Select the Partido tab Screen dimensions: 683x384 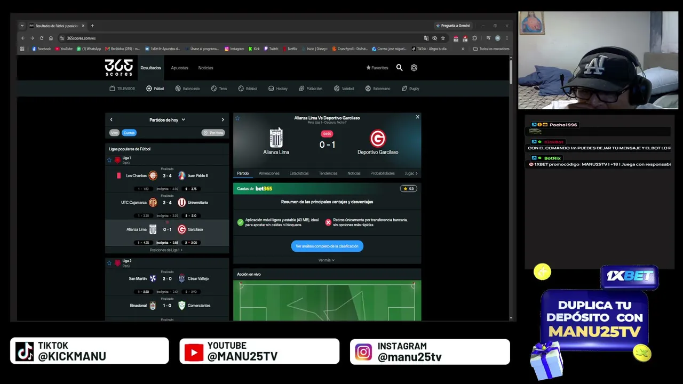(243, 173)
